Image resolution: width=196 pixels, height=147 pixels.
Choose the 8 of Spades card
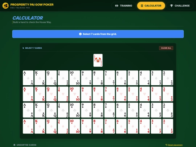tap(98, 78)
